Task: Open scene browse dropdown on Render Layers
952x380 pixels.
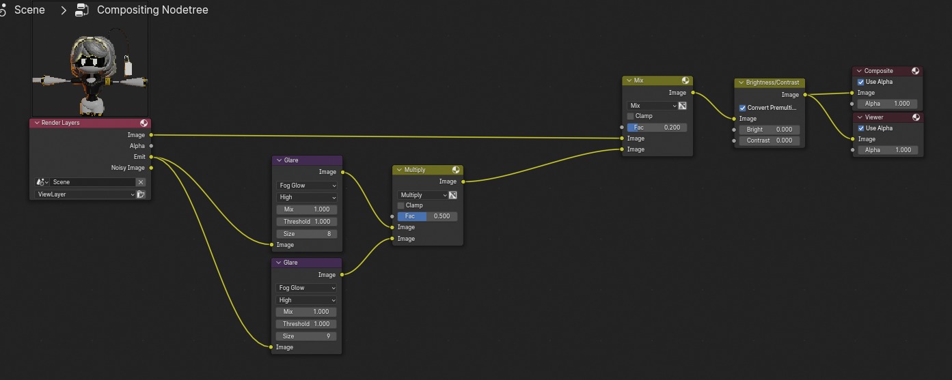Action: [42, 182]
